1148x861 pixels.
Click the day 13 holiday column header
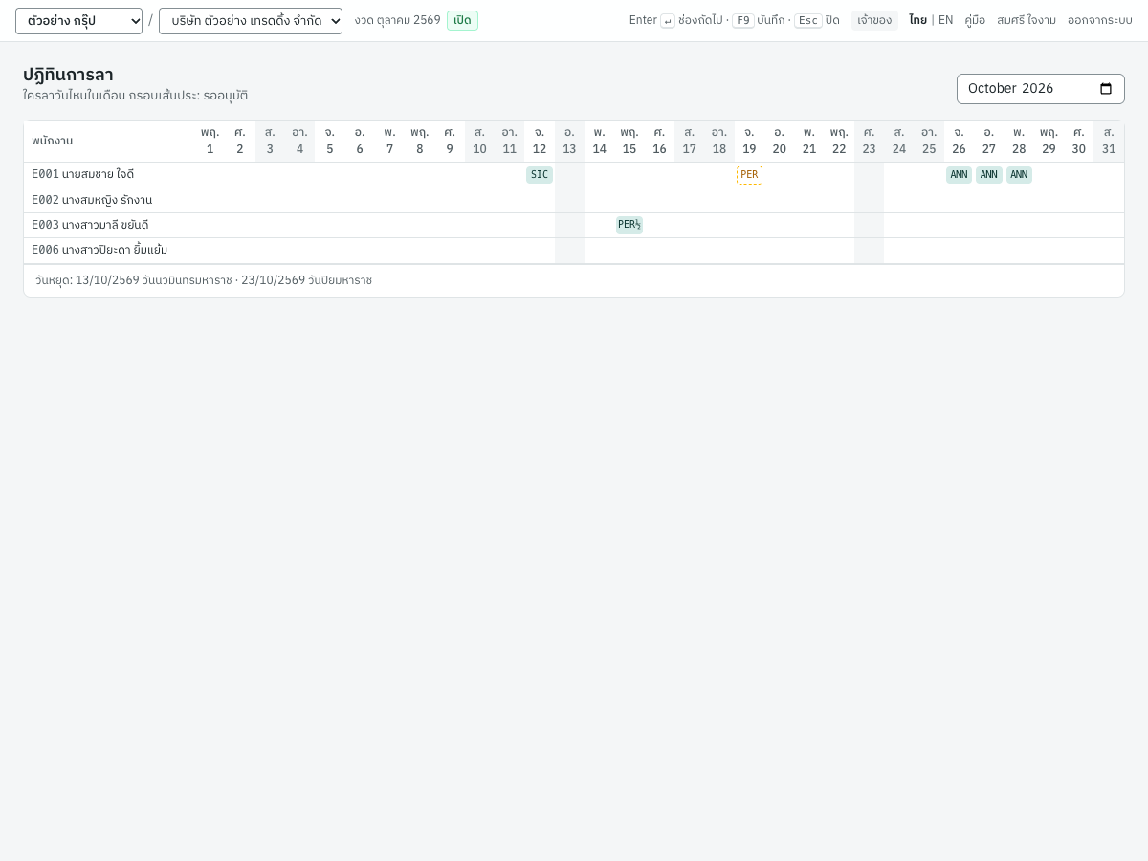point(569,141)
